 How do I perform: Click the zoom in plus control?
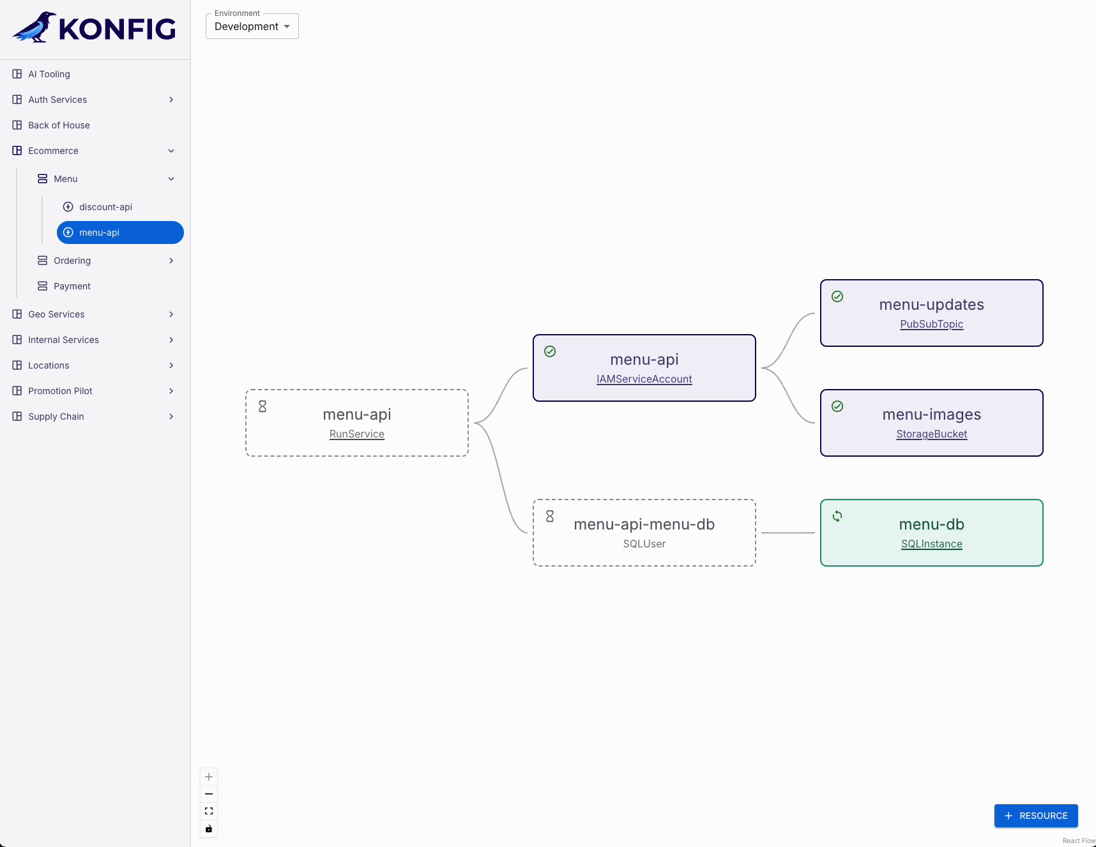[x=209, y=777]
